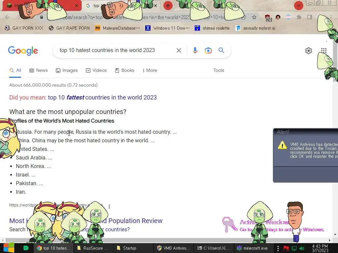Open the volume speaker tray icon
The image size is (338, 253).
302,248
